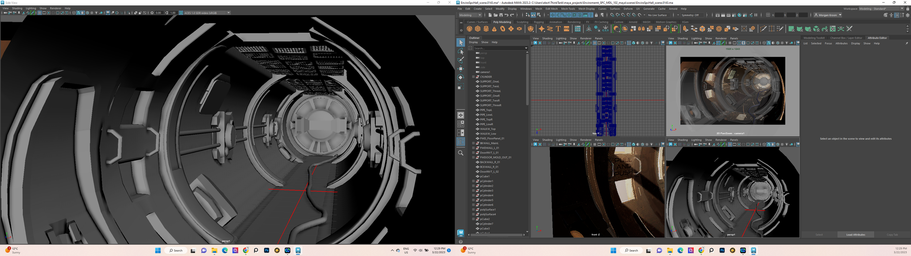The width and height of the screenshot is (911, 256).
Task: Switch to the Sculpting shelf tab
Action: click(x=522, y=22)
